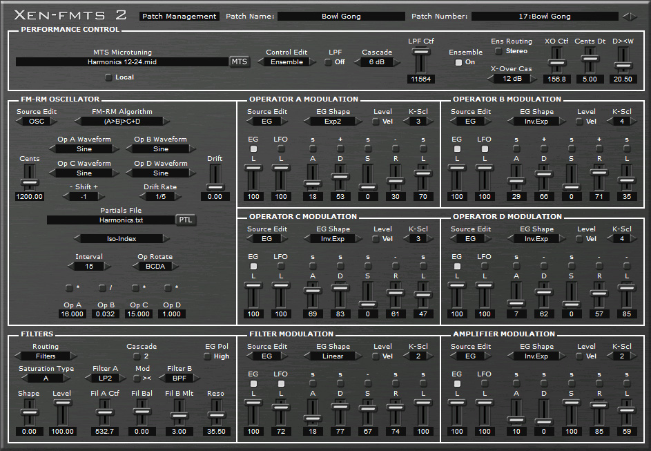
Task: Toggle the Op A multiply checkbox
Action: 69,288
